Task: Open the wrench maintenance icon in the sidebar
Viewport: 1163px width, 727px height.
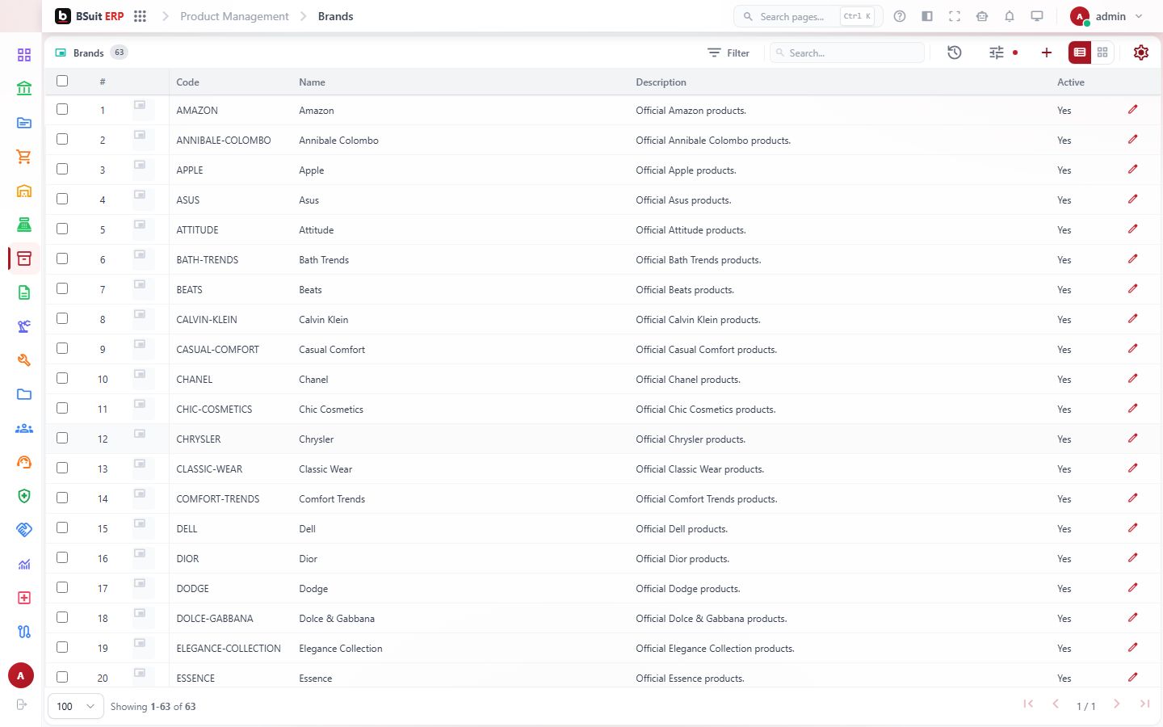Action: tap(24, 360)
